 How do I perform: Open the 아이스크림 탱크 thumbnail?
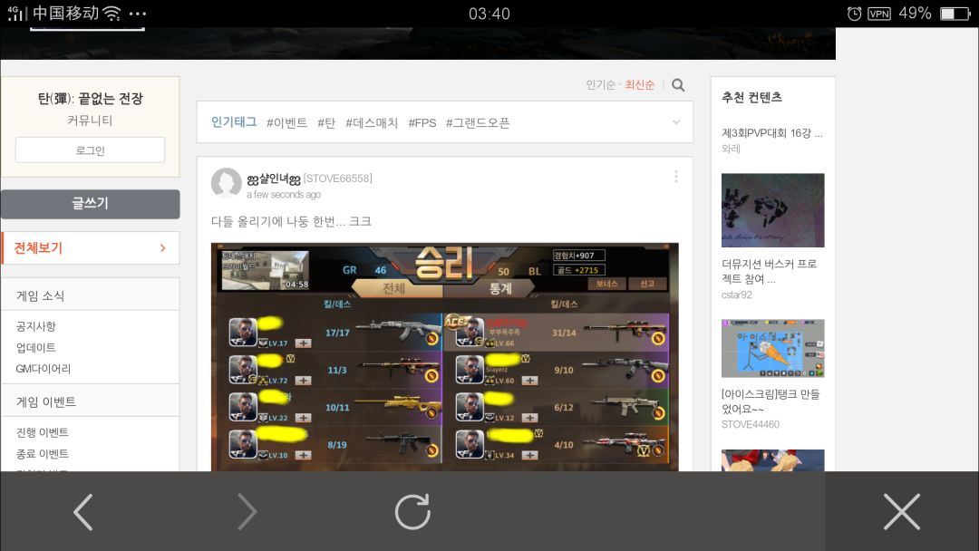point(772,348)
